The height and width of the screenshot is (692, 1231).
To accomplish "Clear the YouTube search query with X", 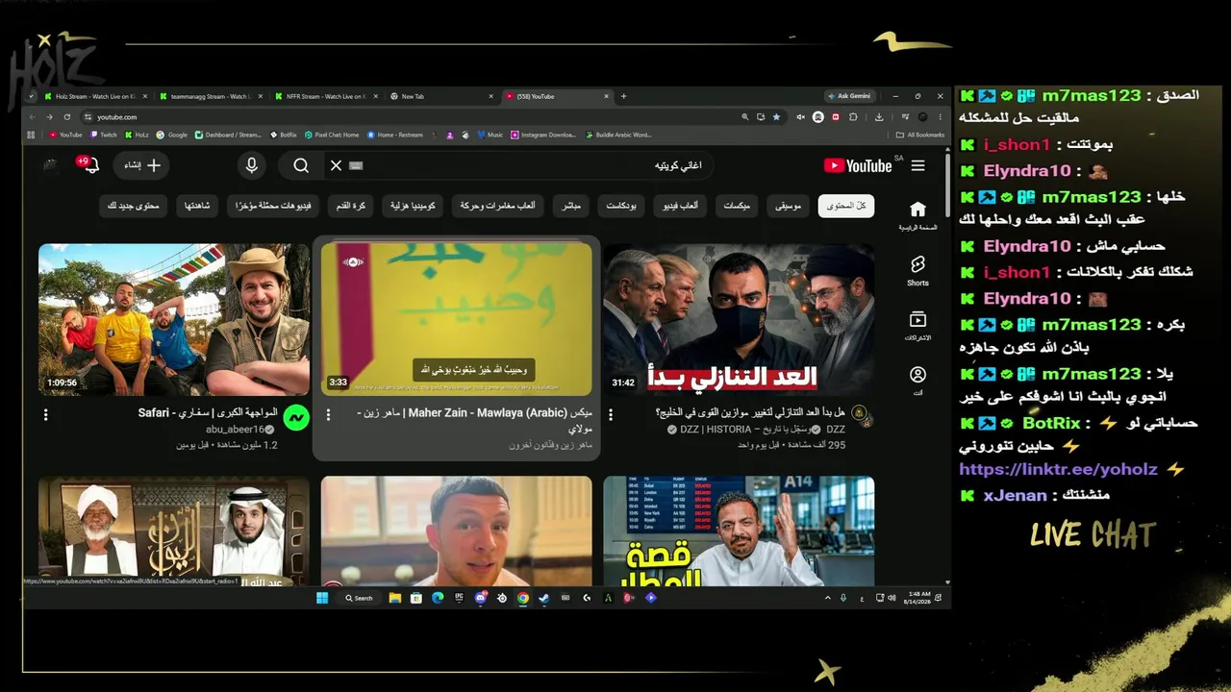I will pos(336,165).
